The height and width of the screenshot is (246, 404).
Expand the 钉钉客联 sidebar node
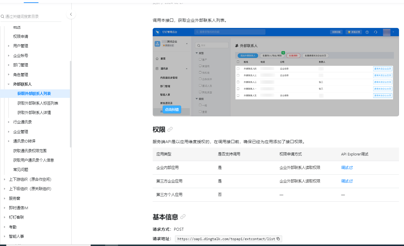point(4,217)
